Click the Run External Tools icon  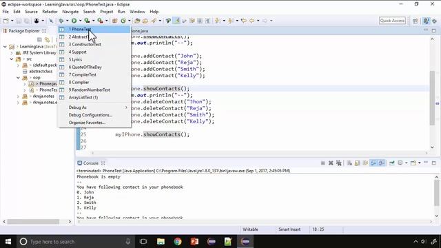coord(100,21)
